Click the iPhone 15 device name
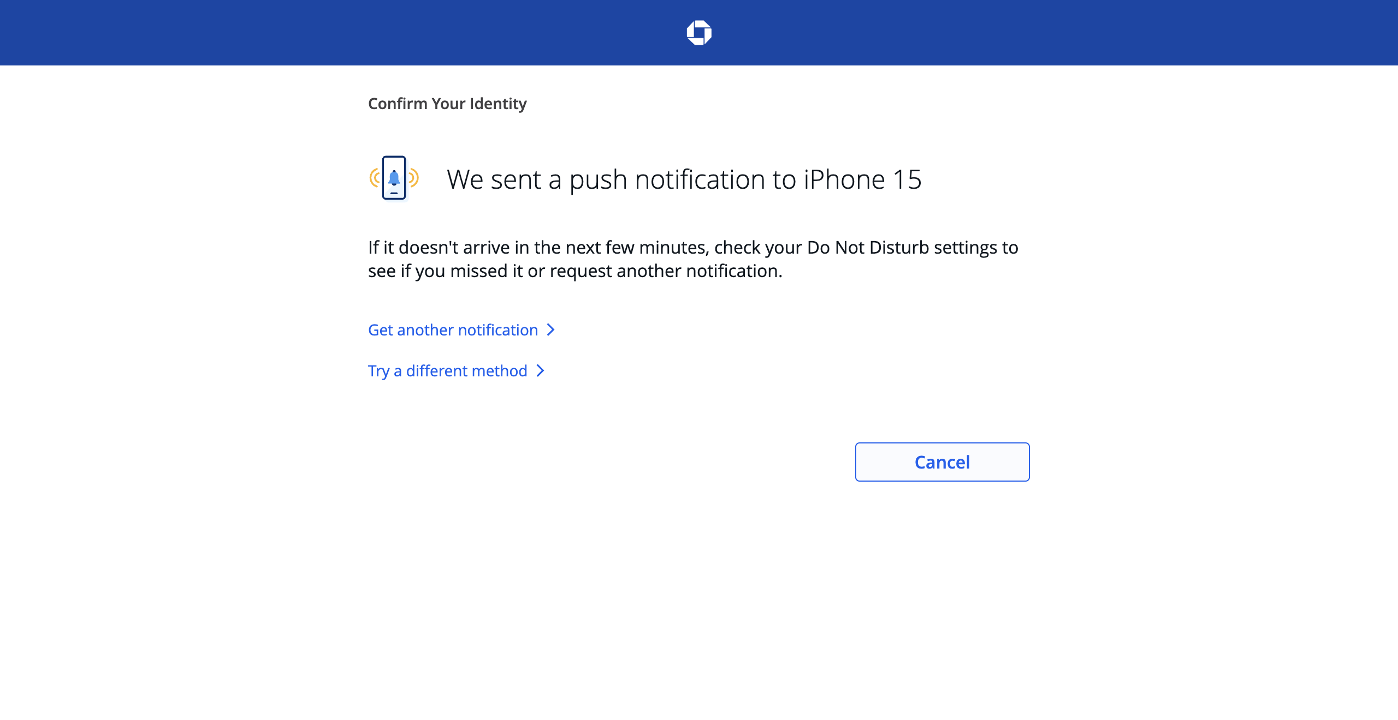1398x720 pixels. [x=863, y=179]
